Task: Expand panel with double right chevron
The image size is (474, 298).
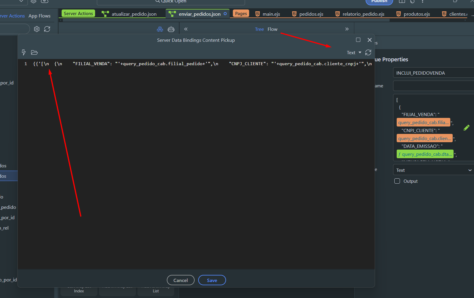Action: [347, 29]
